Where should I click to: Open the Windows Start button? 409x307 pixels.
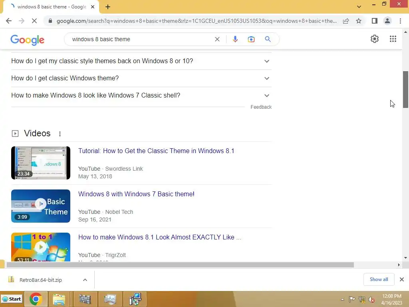tap(12, 299)
